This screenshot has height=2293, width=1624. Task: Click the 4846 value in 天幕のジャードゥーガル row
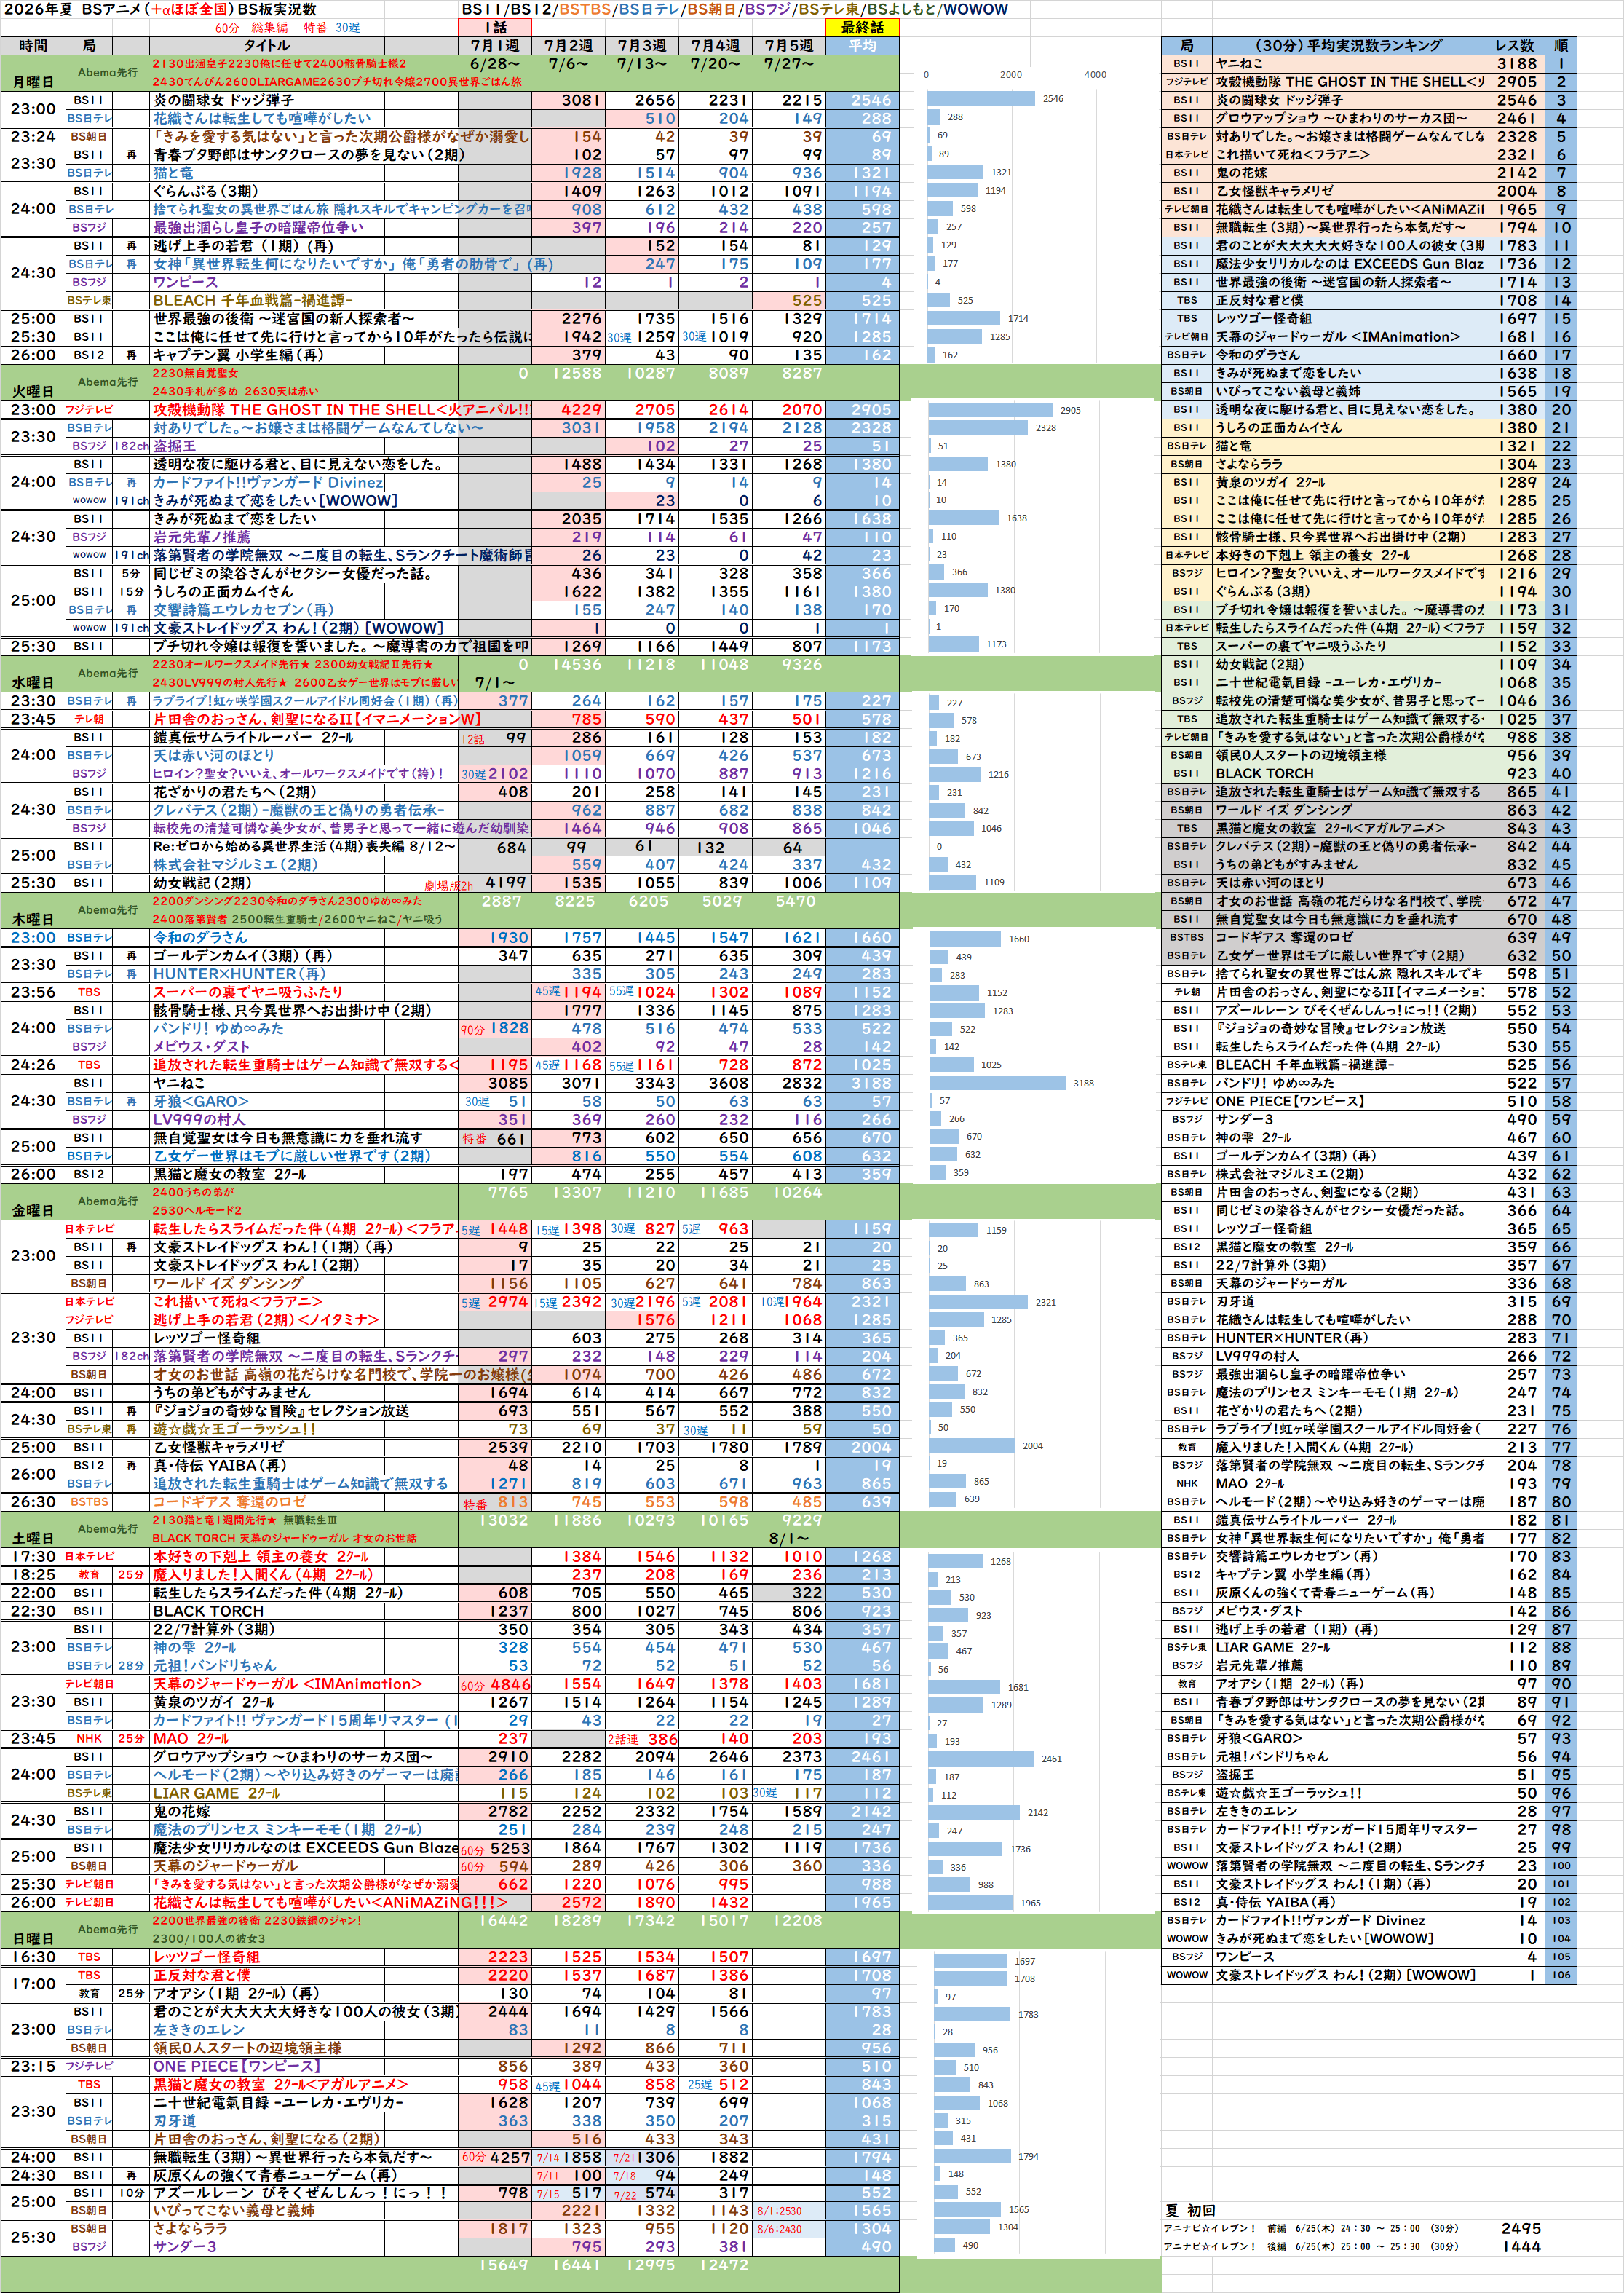pos(510,1684)
